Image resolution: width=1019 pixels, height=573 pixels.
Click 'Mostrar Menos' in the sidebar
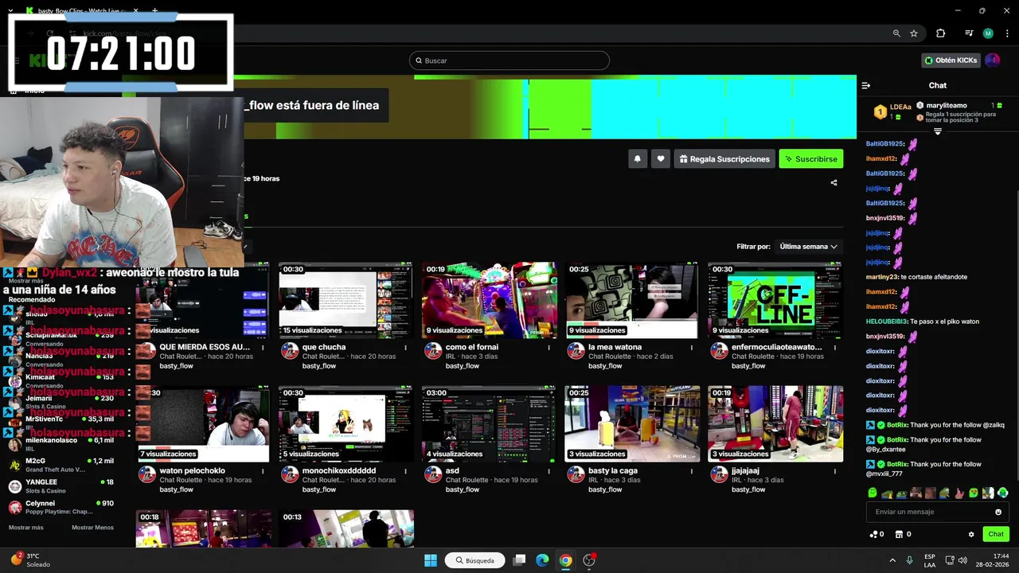[92, 528]
